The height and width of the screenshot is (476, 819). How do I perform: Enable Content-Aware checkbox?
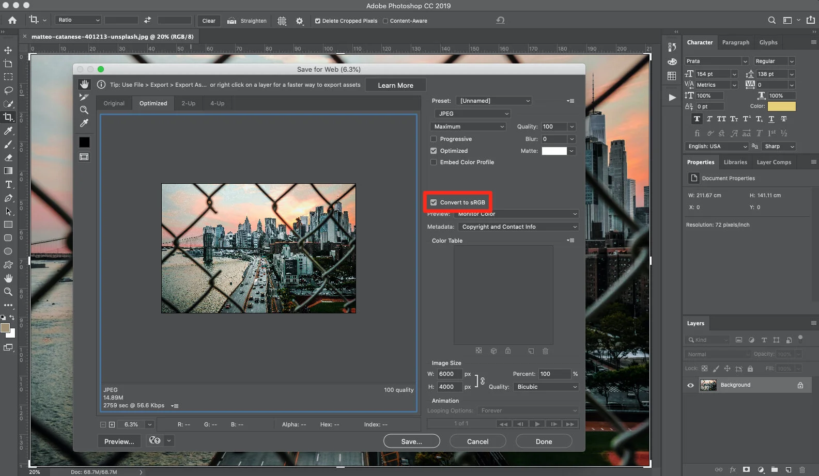385,21
